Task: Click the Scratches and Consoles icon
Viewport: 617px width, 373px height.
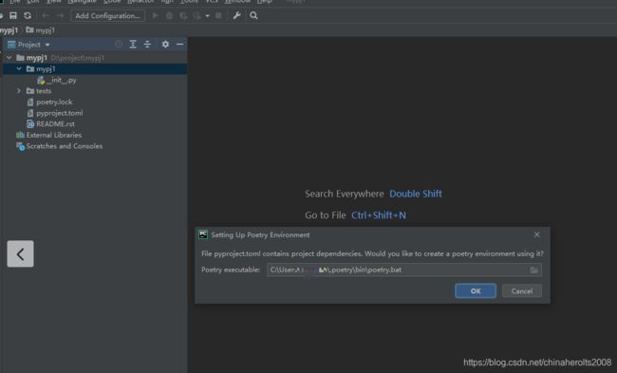Action: point(20,146)
